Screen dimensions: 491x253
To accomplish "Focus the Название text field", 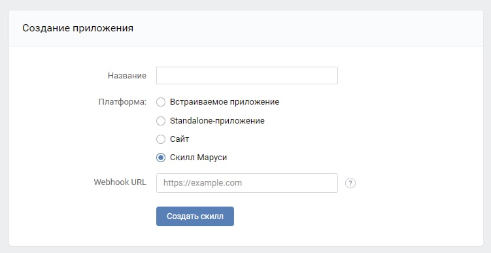I will (x=247, y=75).
